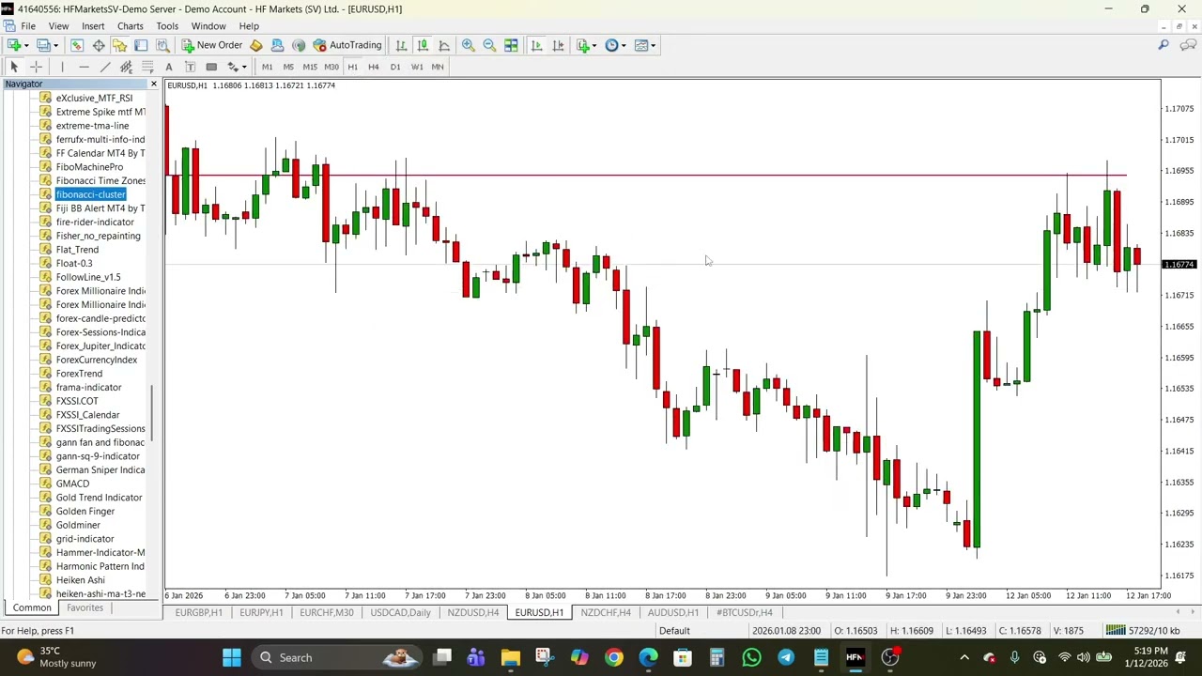1202x676 pixels.
Task: Select the trendline drawing tool
Action: (x=105, y=67)
